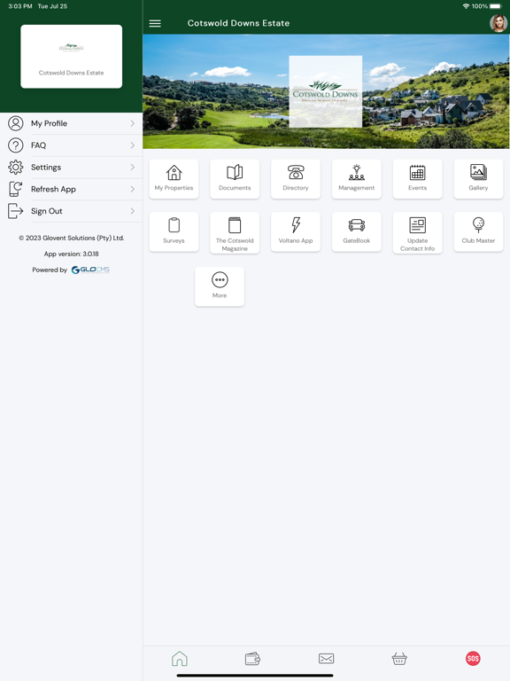The height and width of the screenshot is (681, 510).
Task: Launch the Voltano App tile
Action: tap(296, 232)
